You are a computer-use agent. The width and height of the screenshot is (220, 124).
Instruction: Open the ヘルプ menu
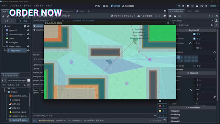pyautogui.click(x=49, y=6)
